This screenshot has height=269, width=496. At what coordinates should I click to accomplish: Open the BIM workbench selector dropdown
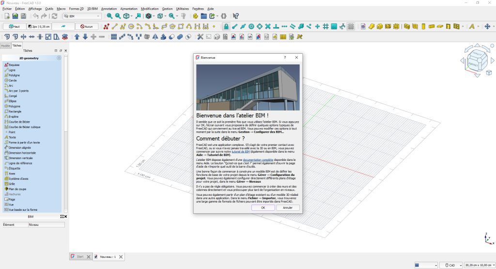[82, 16]
